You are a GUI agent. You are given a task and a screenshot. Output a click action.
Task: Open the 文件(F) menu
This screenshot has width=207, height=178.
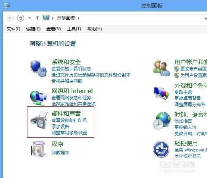(14, 29)
